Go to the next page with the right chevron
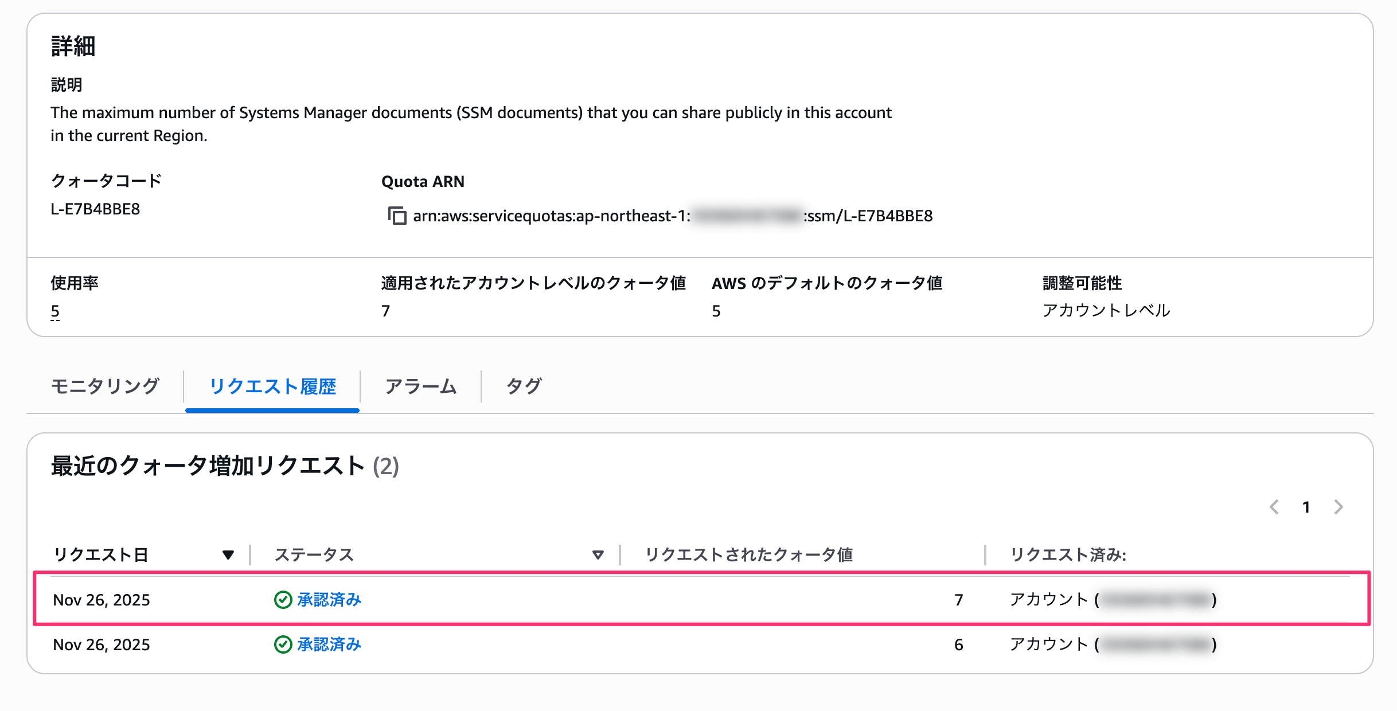The height and width of the screenshot is (711, 1397). (1339, 507)
